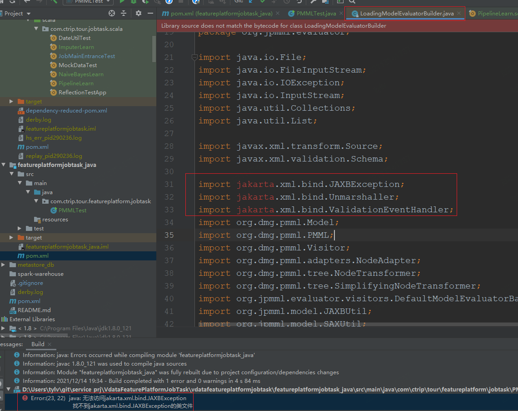Run PMMLTest with coverage icon

click(x=145, y=2)
